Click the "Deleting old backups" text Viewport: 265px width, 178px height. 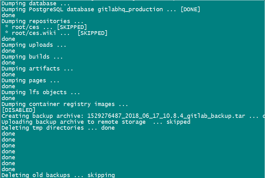(x=36, y=175)
